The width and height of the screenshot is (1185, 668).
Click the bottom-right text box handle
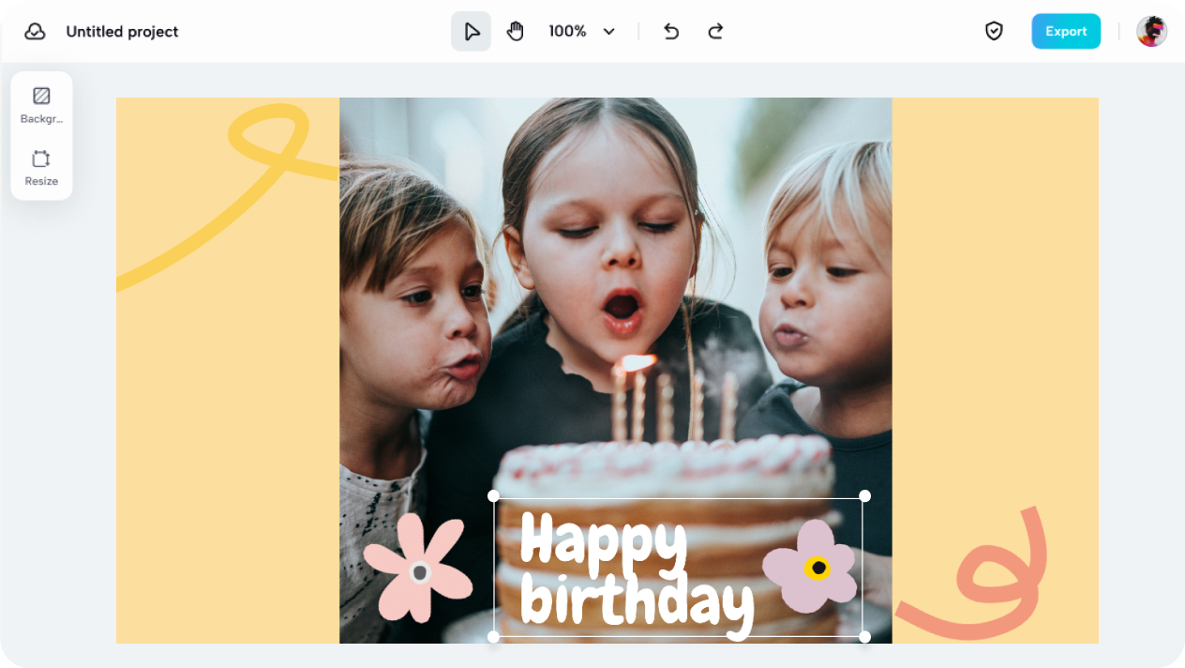pos(864,637)
